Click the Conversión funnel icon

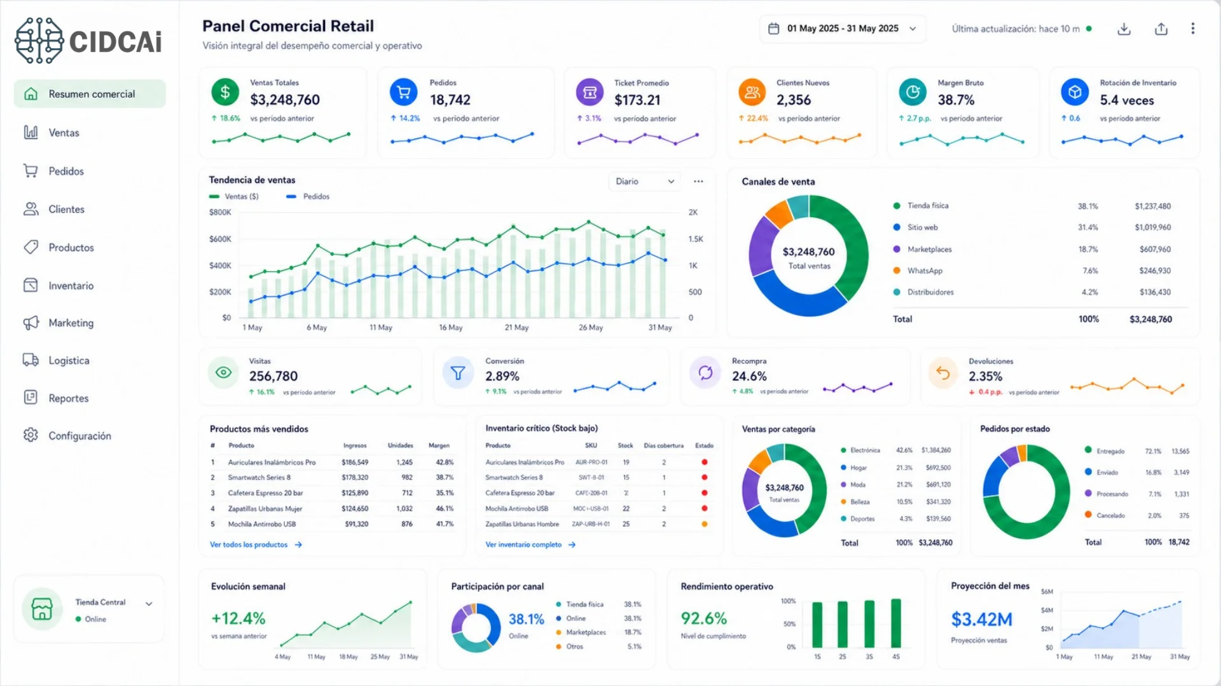pos(458,372)
